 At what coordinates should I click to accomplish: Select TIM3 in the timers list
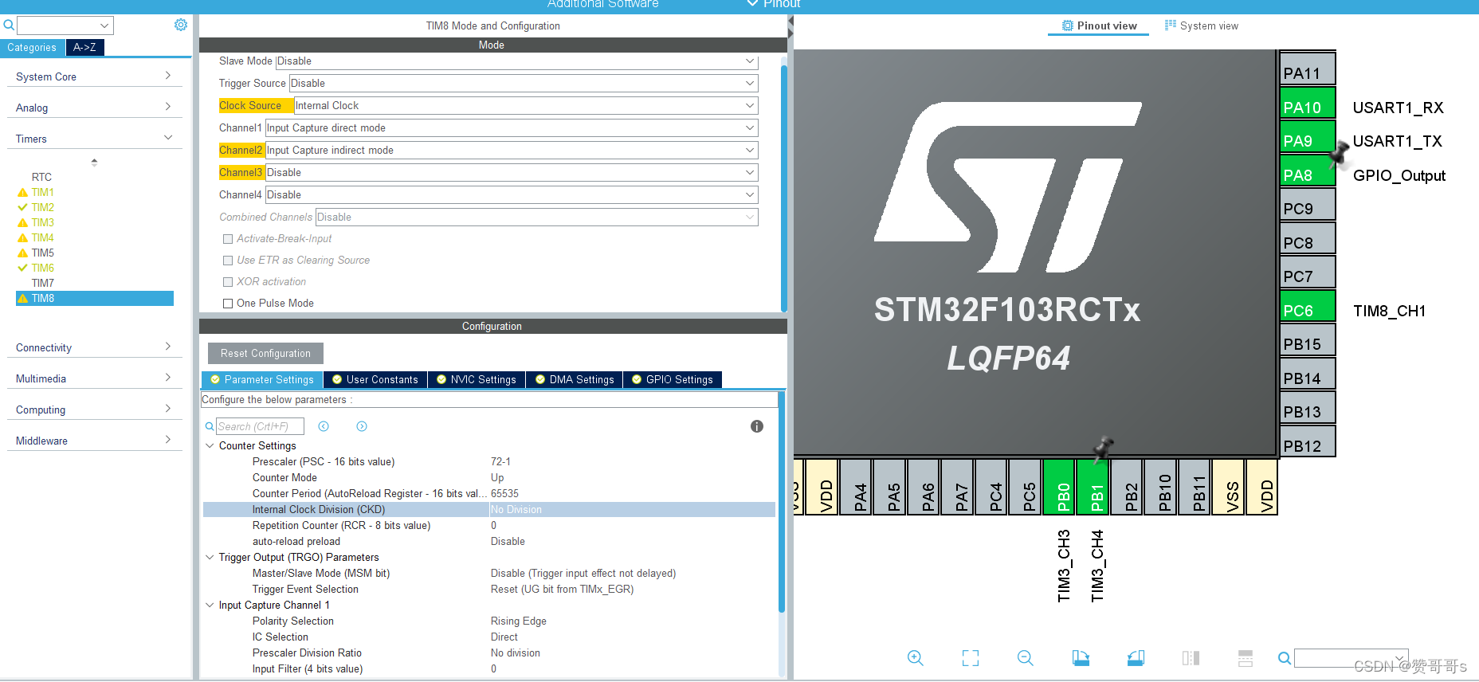43,223
